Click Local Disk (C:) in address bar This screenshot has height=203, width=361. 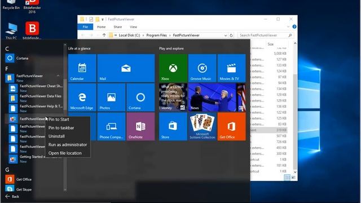(129, 35)
